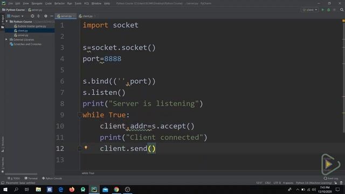Click the lock read-only icon in status bar
The width and height of the screenshot is (345, 194).
coord(335,183)
